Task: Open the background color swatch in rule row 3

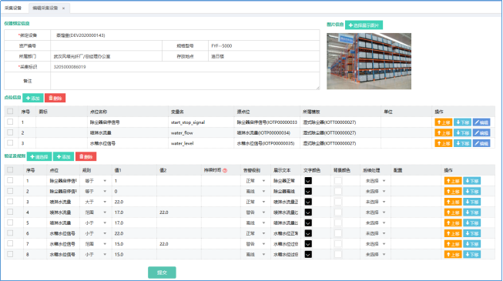Action: tap(338, 202)
